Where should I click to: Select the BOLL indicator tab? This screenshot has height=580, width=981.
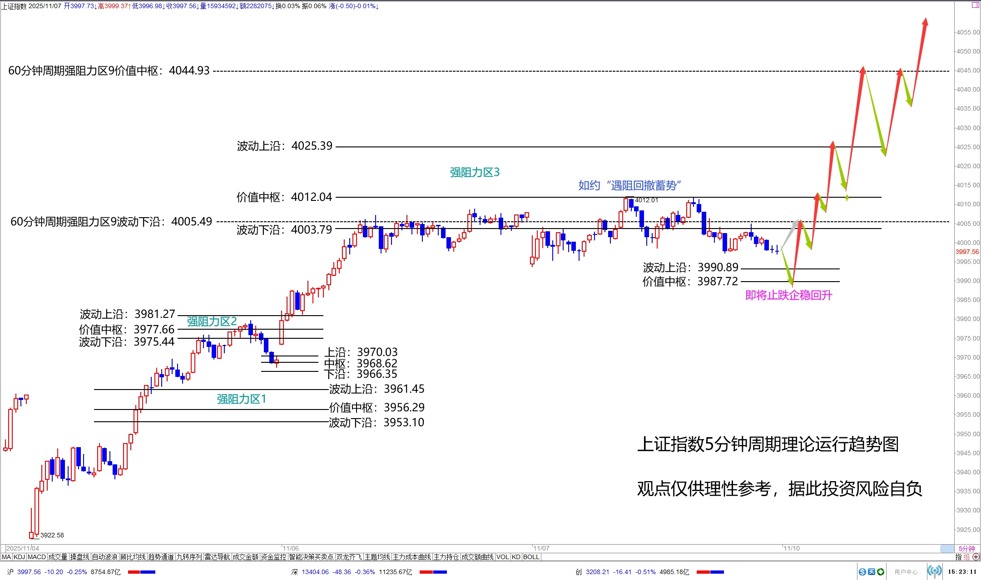pyautogui.click(x=531, y=557)
